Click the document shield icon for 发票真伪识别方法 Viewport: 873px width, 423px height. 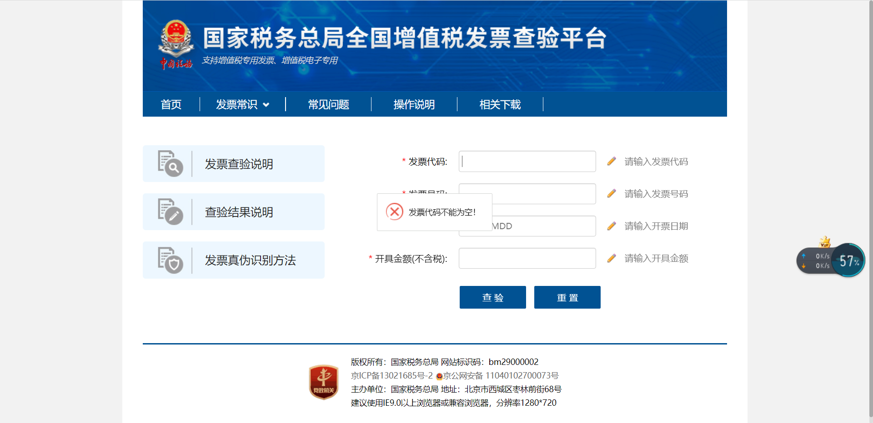tap(170, 260)
